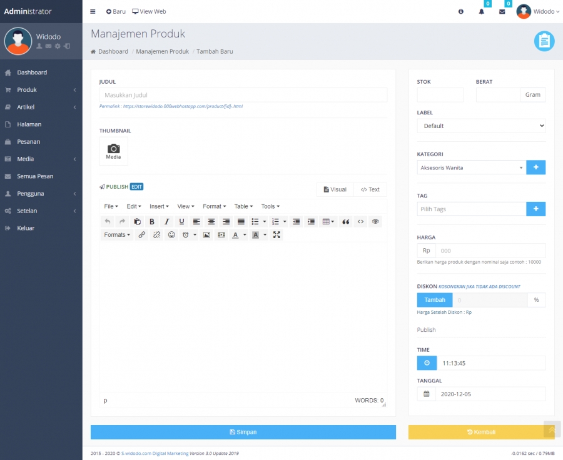The height and width of the screenshot is (460, 563).
Task: Open the Widodo user dropdown in header
Action: click(x=537, y=11)
